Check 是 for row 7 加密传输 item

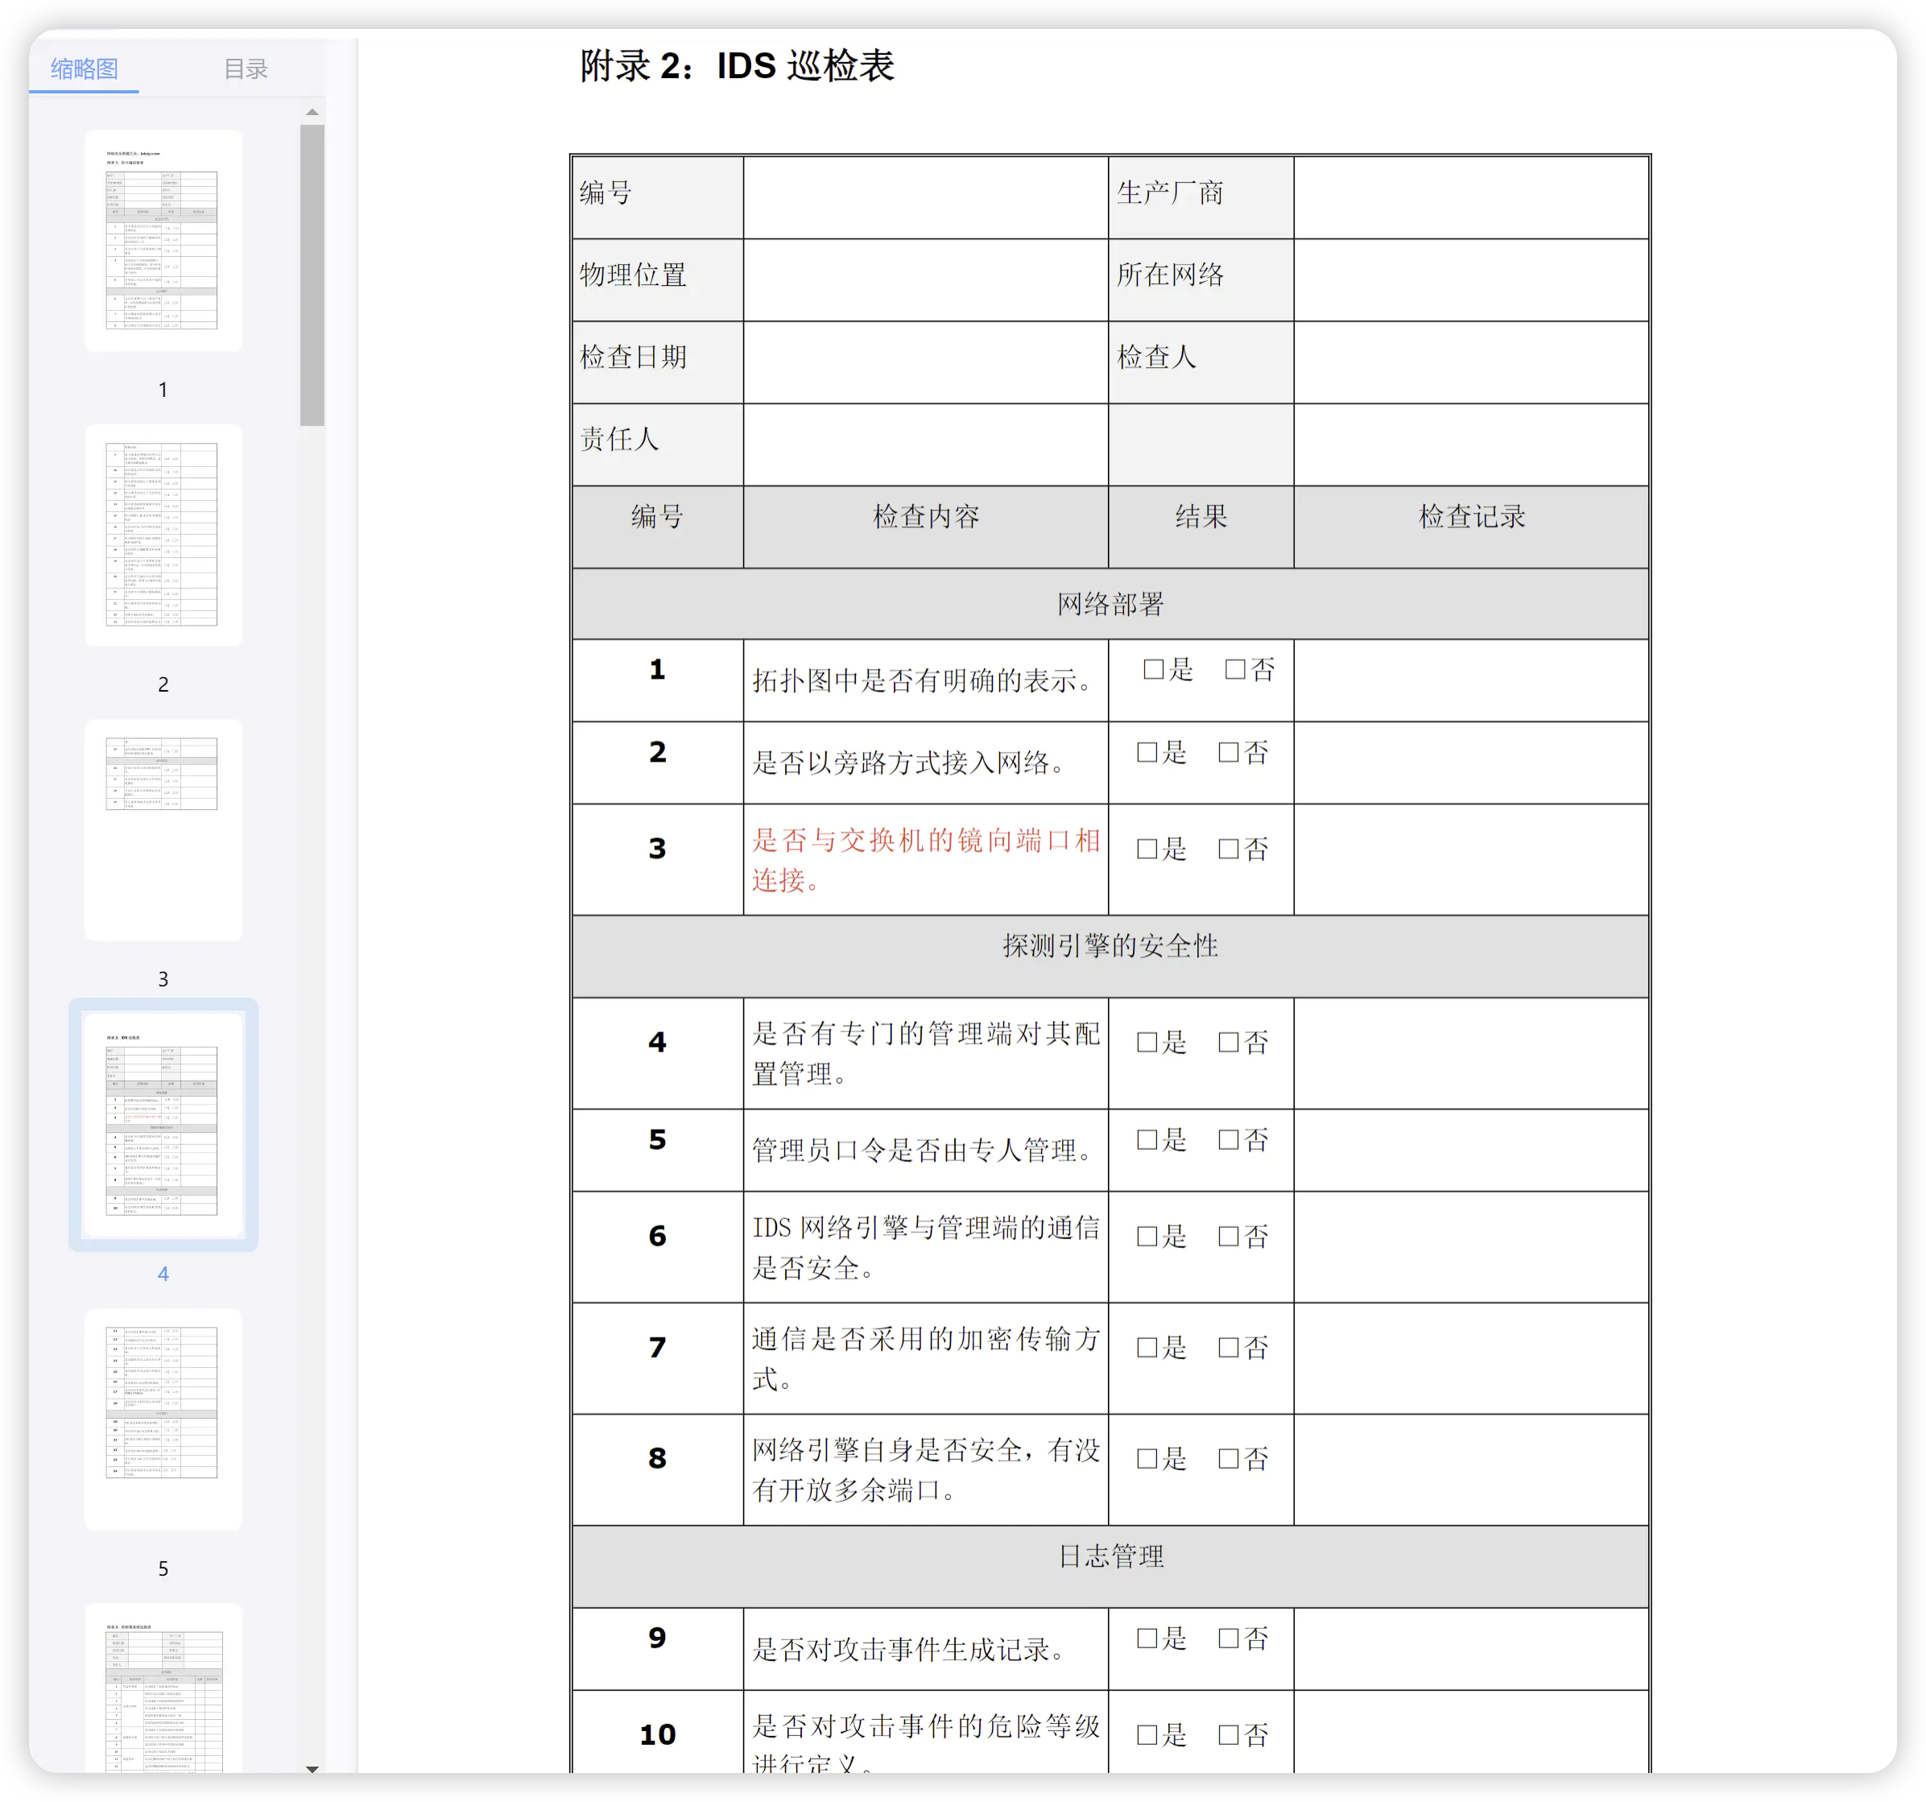coord(1147,1348)
